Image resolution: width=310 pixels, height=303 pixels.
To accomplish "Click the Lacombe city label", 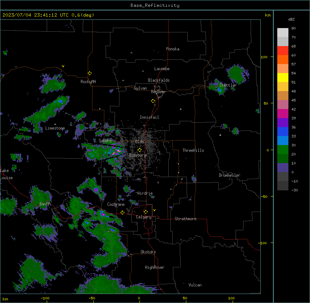I will [162, 69].
